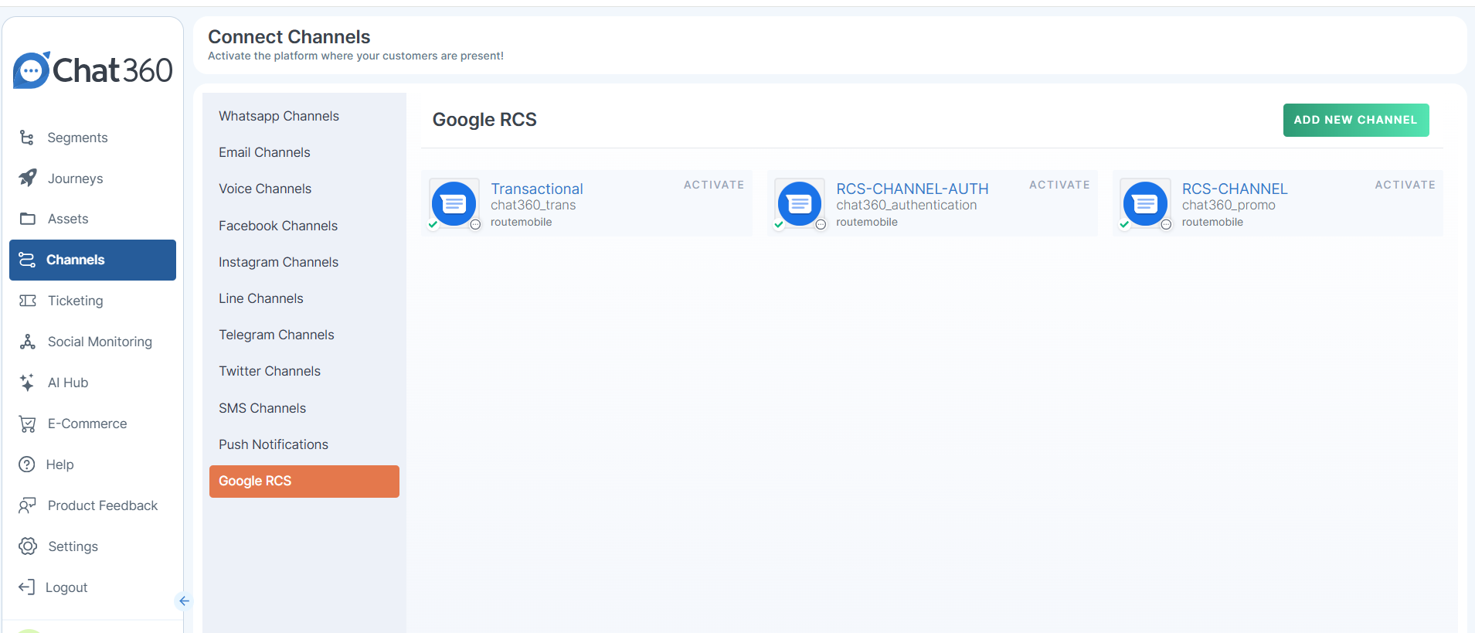
Task: Collapse the sidebar with the arrow button
Action: (x=184, y=601)
